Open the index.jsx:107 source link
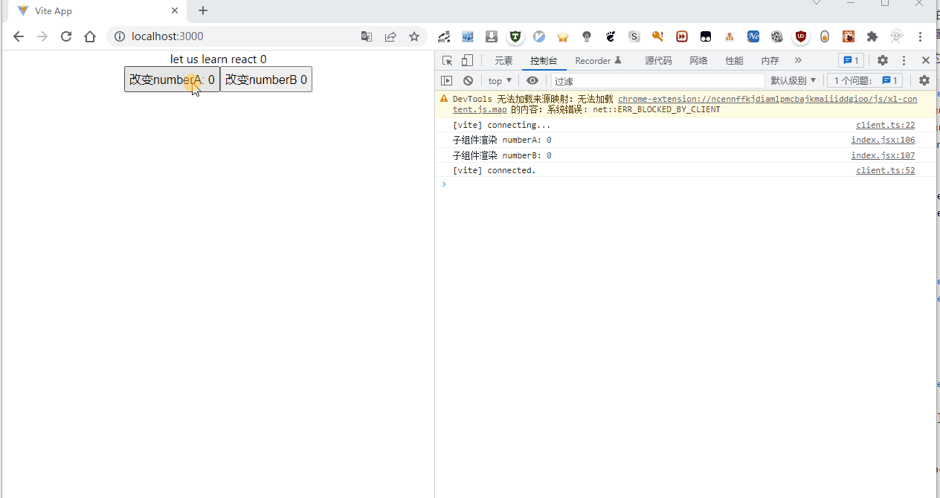940x498 pixels. coord(883,155)
